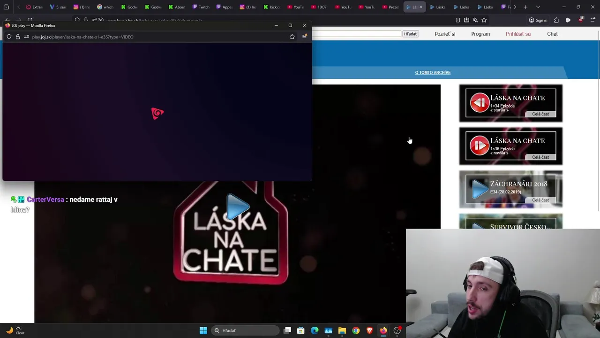Expand the list-all-tabs dropdown chevron
The image size is (600, 338).
point(538,7)
